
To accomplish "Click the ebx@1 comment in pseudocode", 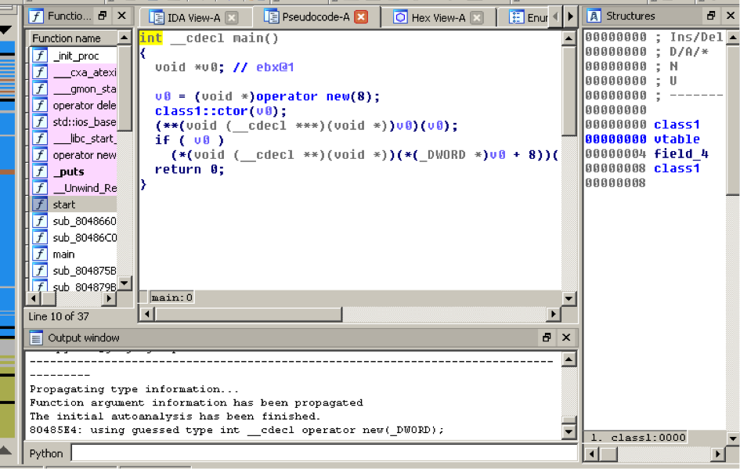I will (x=275, y=67).
